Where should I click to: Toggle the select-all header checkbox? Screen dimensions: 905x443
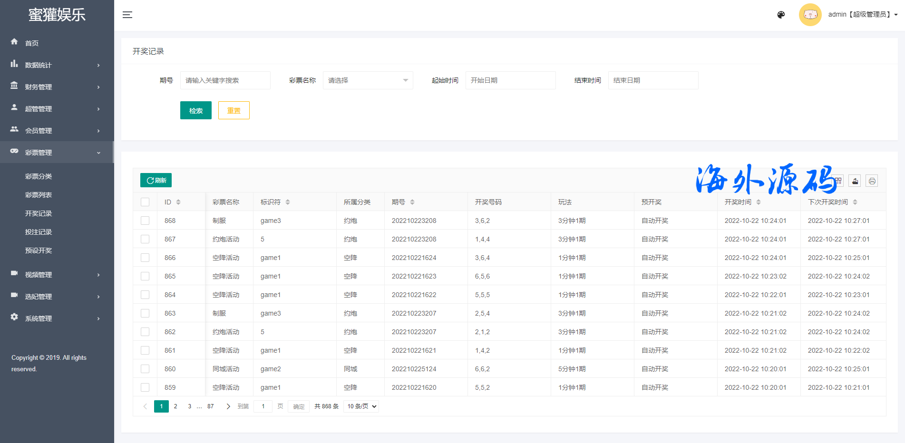[x=145, y=202]
